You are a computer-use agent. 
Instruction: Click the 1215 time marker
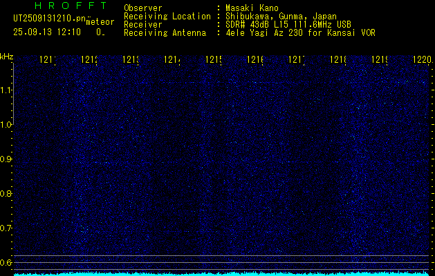pos(214,59)
